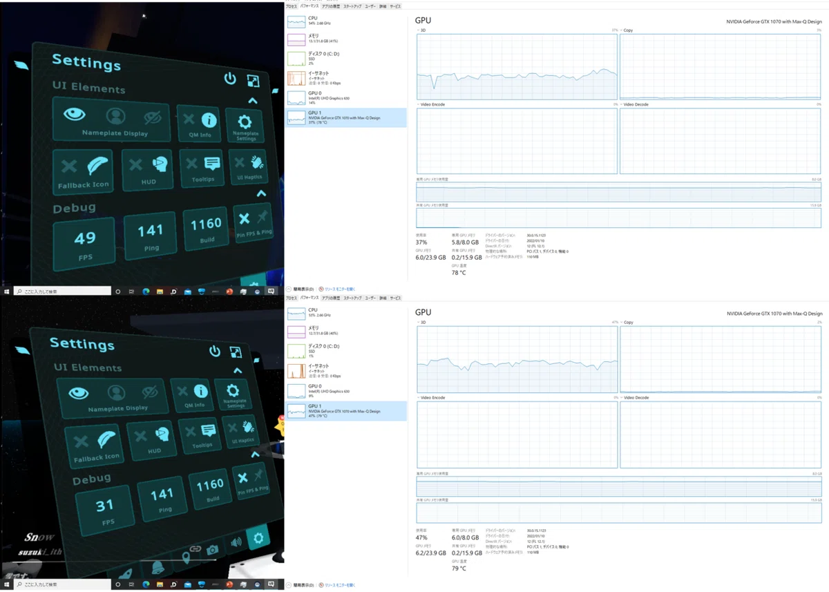
Task: Collapse the Debug section in the 31 FPS menu
Action: click(255, 455)
